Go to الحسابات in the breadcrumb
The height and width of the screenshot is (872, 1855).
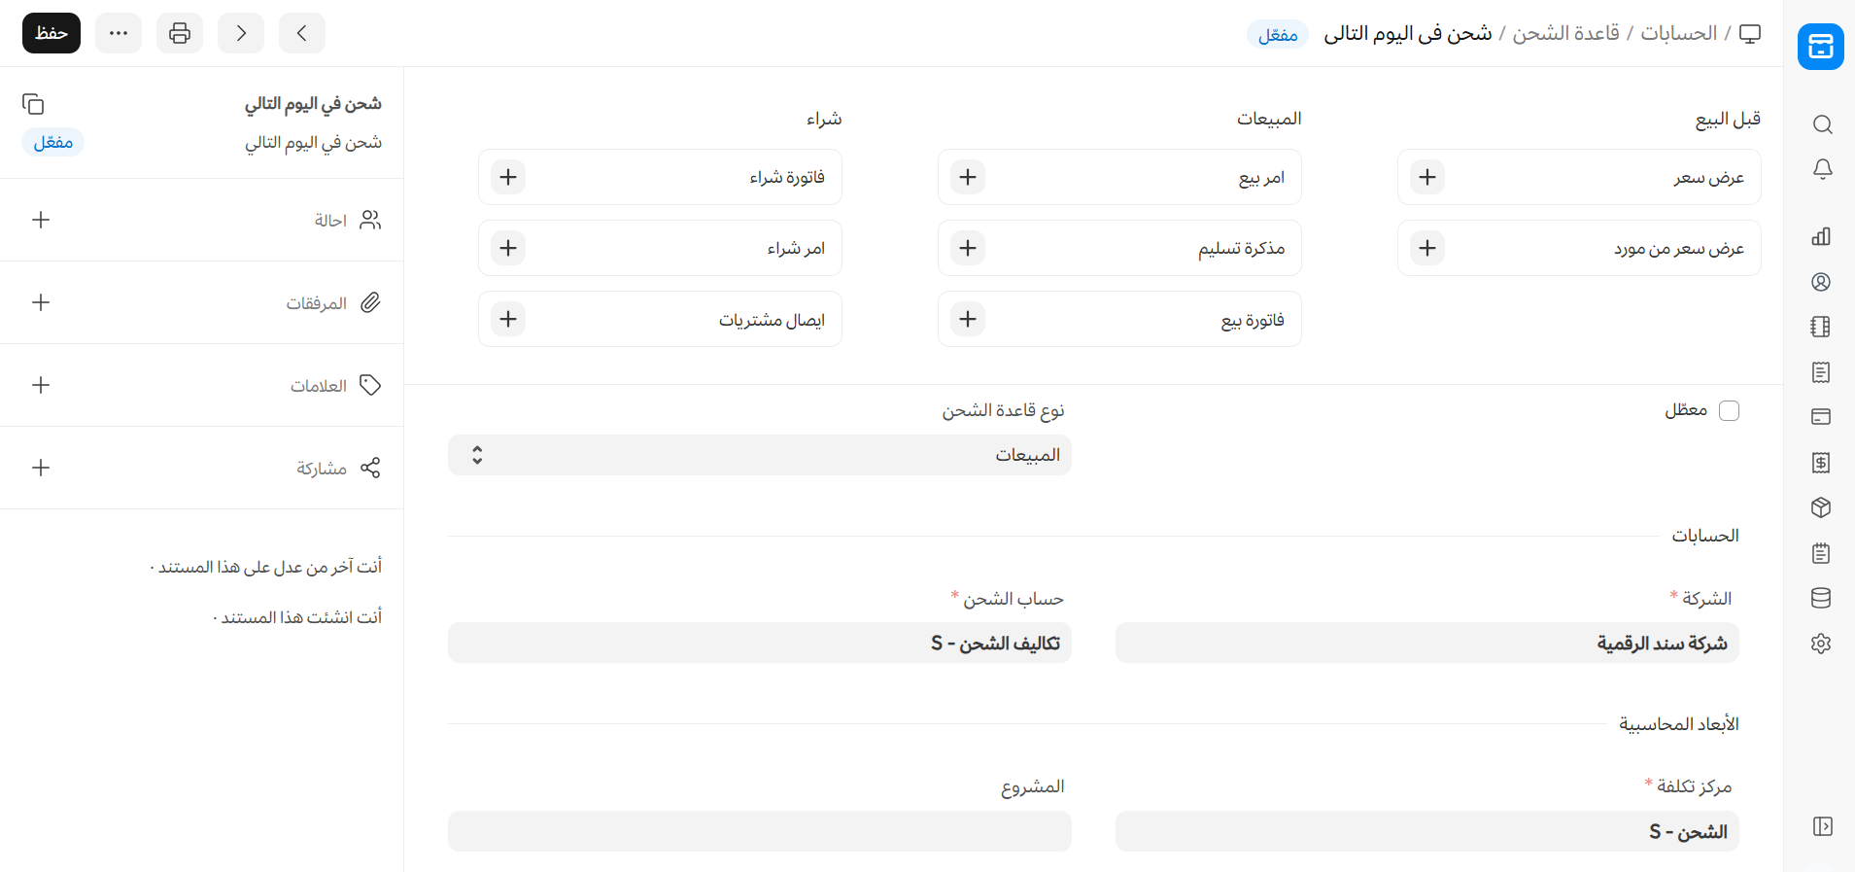pos(1678,33)
